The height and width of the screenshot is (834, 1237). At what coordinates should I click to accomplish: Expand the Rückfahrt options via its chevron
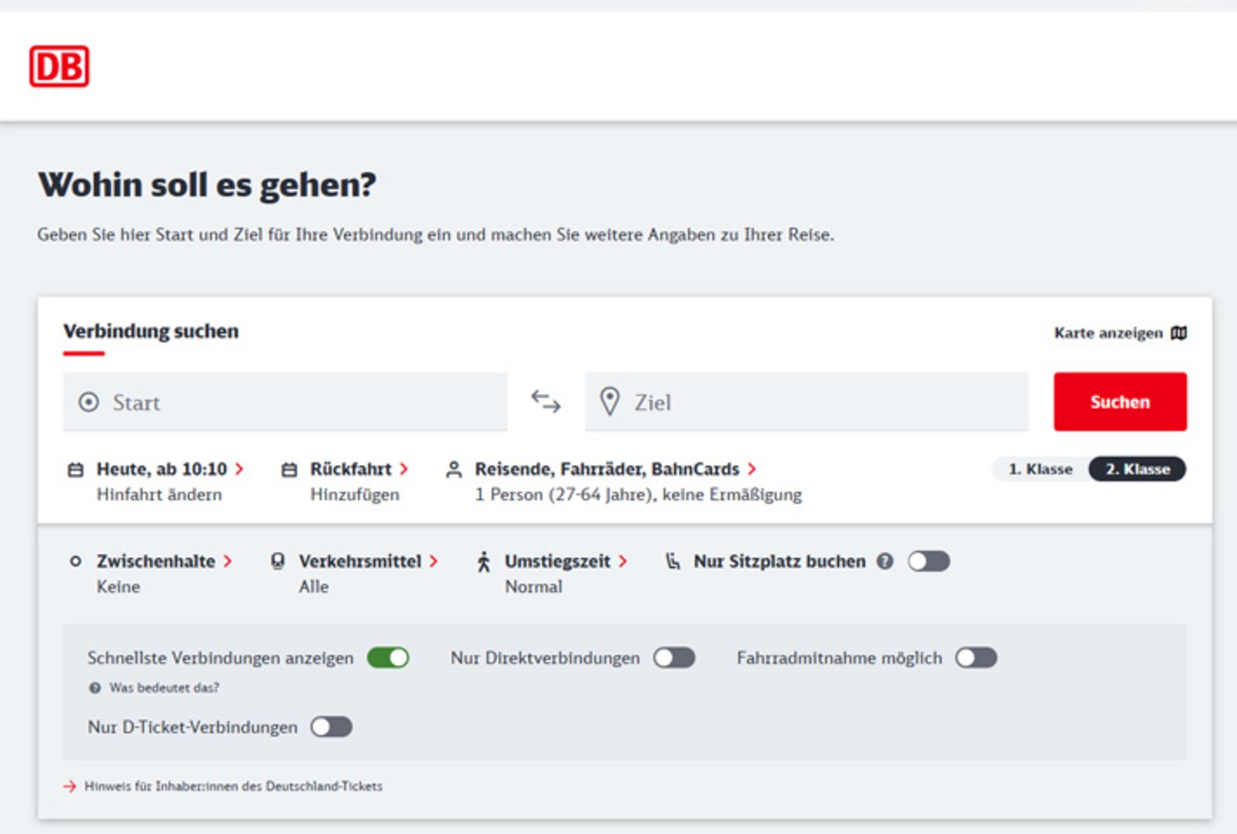(404, 468)
